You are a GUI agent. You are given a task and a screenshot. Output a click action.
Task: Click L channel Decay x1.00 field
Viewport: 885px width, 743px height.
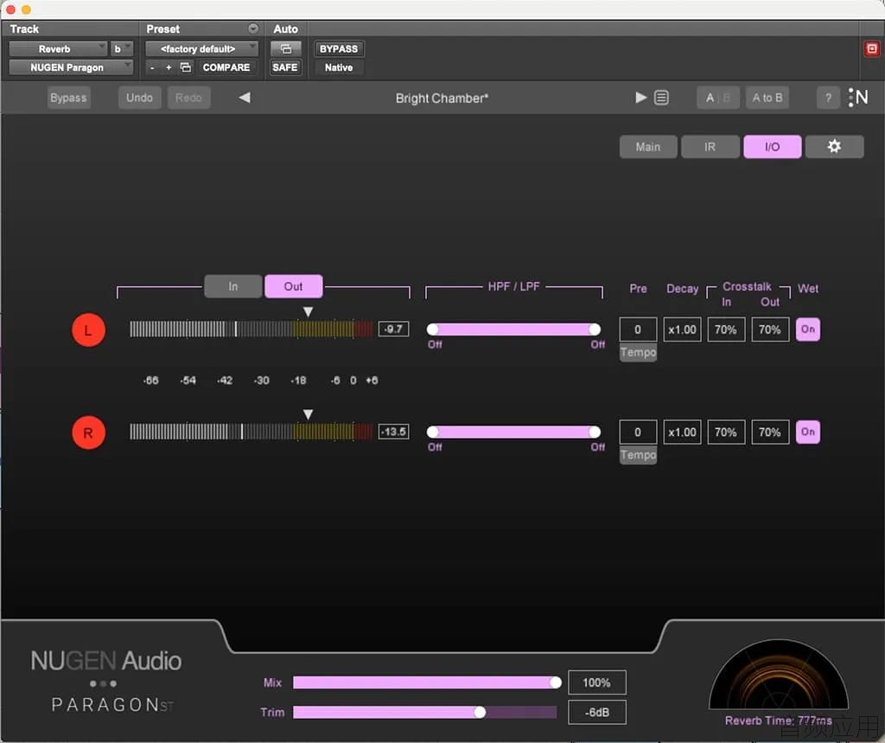coord(683,330)
